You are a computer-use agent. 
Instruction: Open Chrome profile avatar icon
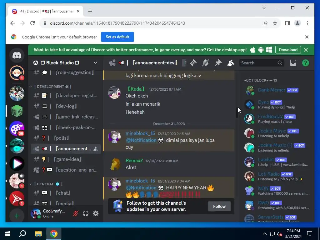[x=297, y=23]
